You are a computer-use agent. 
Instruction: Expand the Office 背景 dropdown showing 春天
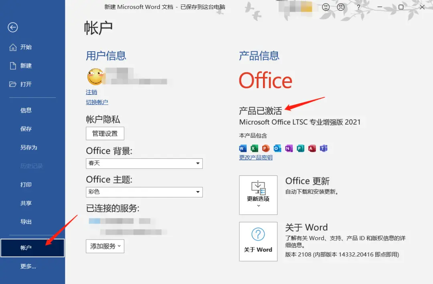pyautogui.click(x=144, y=163)
